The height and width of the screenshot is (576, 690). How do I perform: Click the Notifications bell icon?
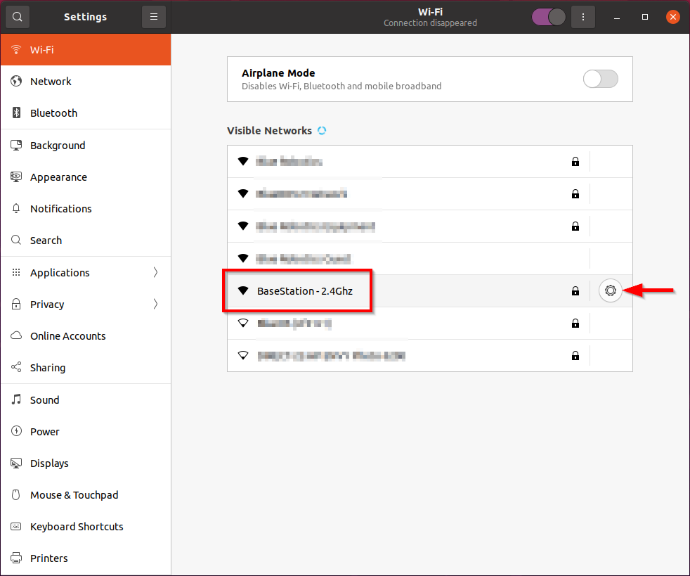(x=17, y=209)
